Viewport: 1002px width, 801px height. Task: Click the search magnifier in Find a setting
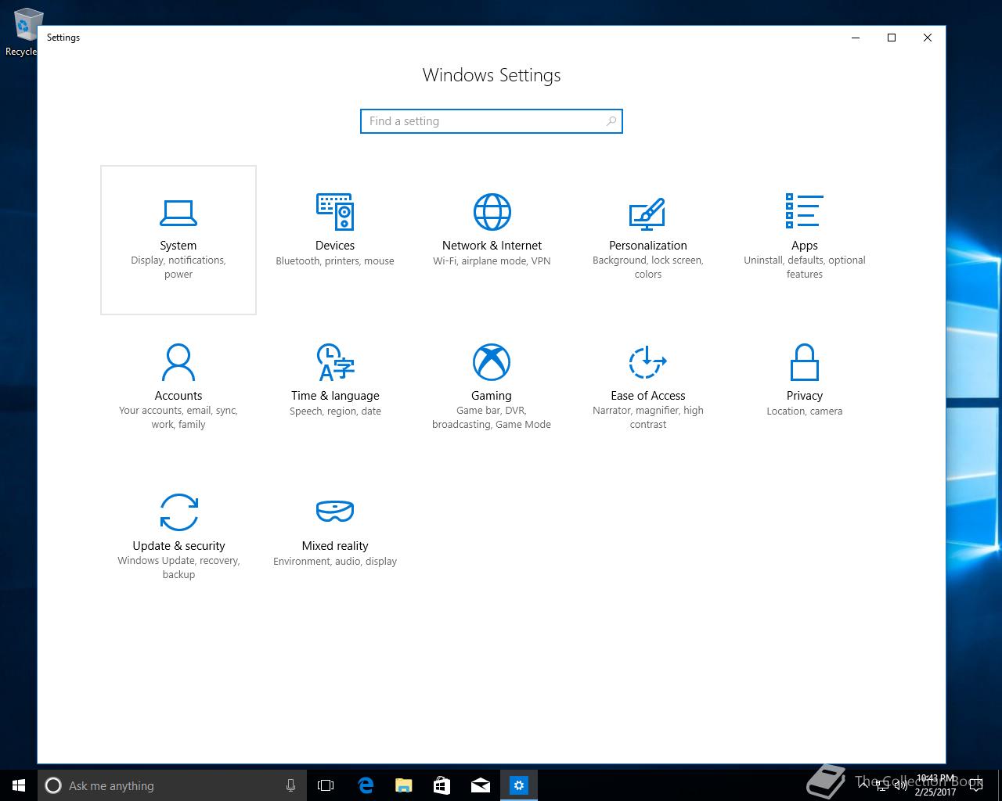(611, 121)
